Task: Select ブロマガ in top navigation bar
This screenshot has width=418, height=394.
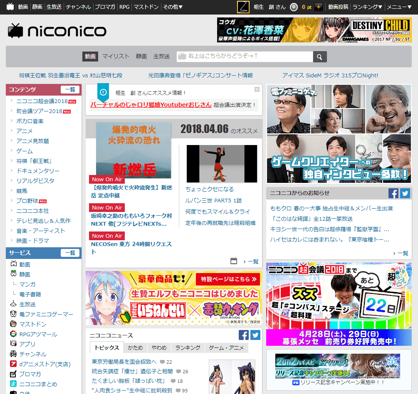Action: click(x=105, y=7)
